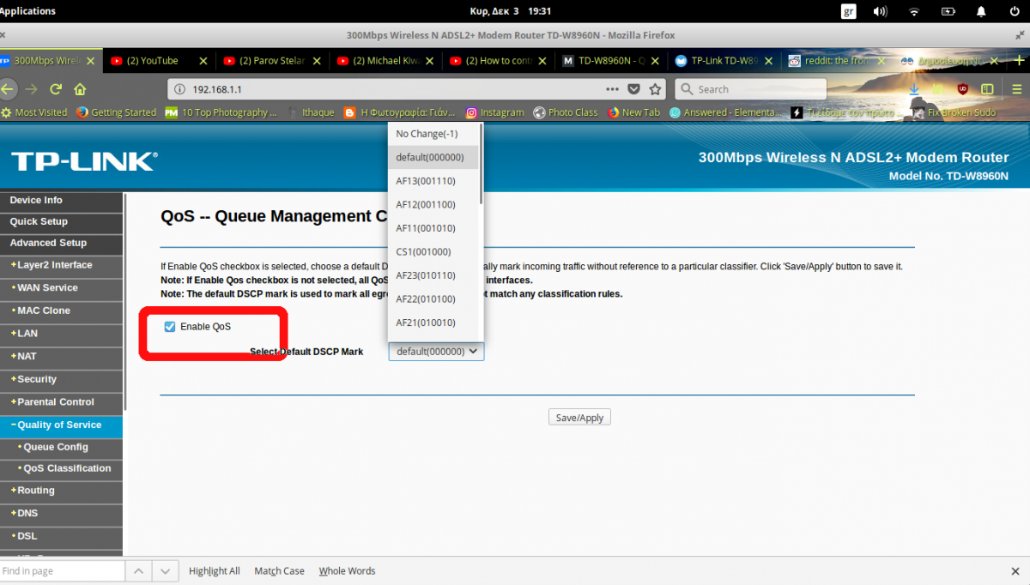Click the Firefox search box
The height and width of the screenshot is (585, 1030).
[751, 89]
